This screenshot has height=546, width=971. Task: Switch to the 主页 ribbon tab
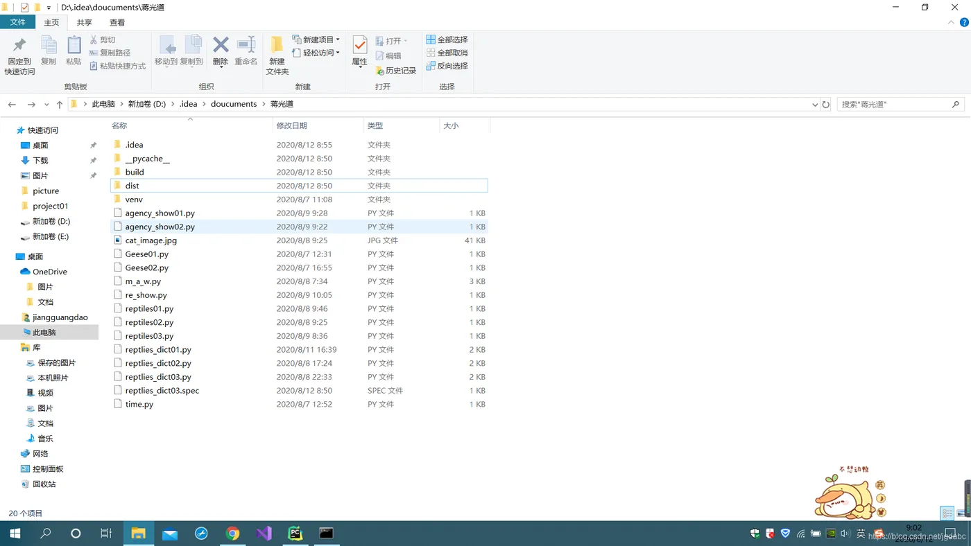tap(51, 23)
